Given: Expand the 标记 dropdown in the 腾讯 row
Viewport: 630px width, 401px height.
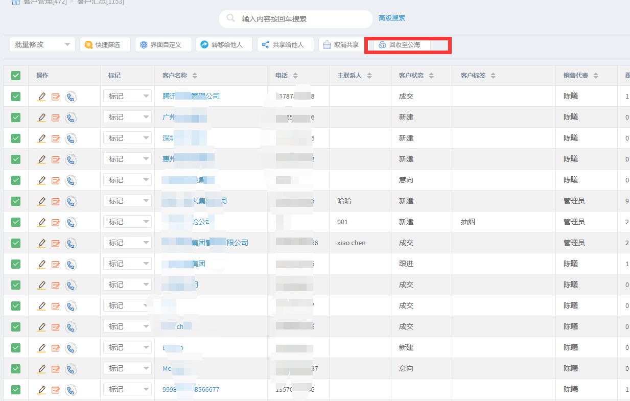Looking at the screenshot, I should 128,96.
